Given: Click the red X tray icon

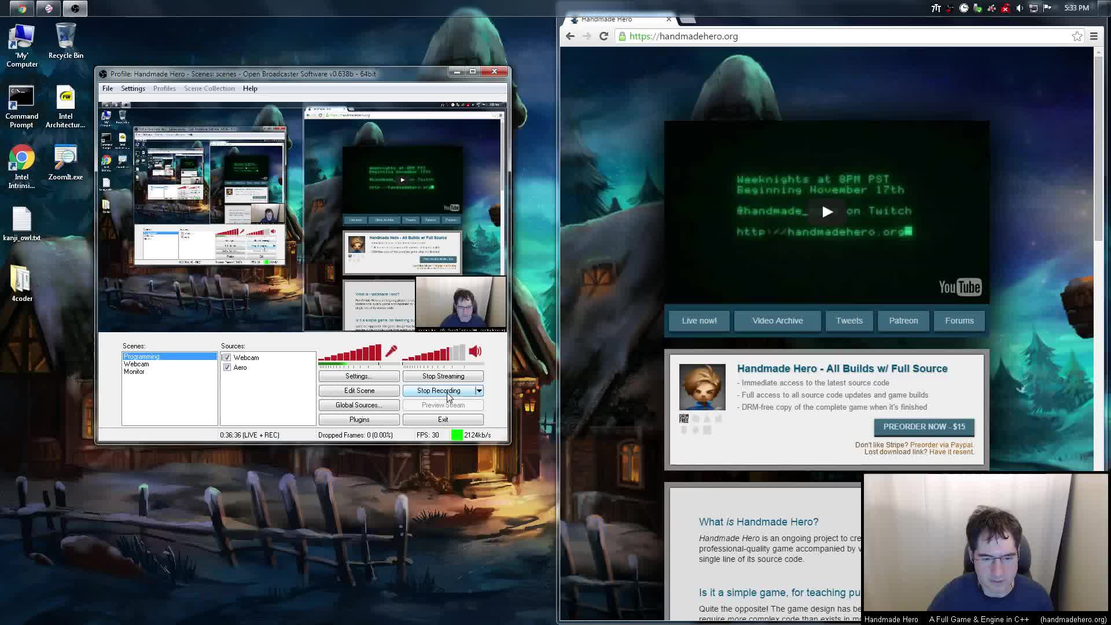Looking at the screenshot, I should tap(1006, 8).
